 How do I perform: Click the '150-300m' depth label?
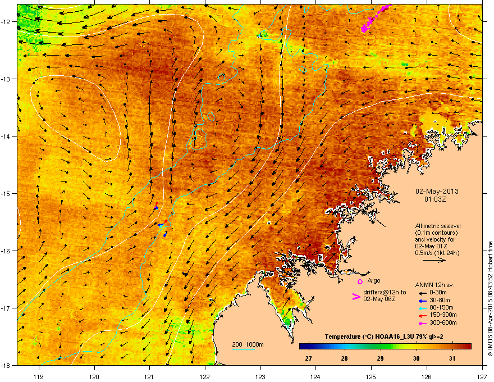click(443, 315)
